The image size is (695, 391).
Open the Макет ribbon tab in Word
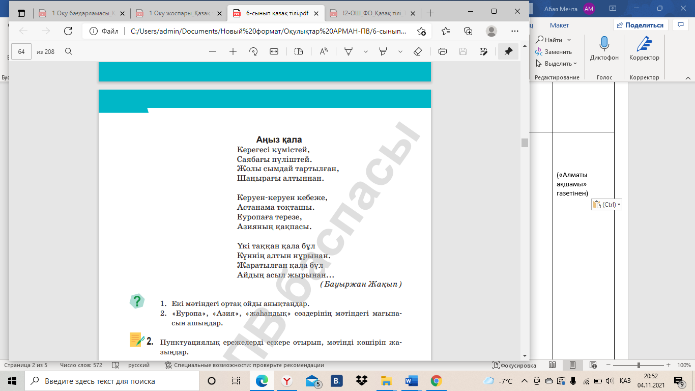(x=559, y=25)
